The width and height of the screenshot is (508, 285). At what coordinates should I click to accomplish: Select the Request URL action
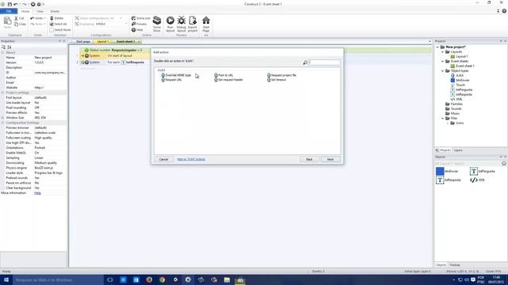[171, 80]
